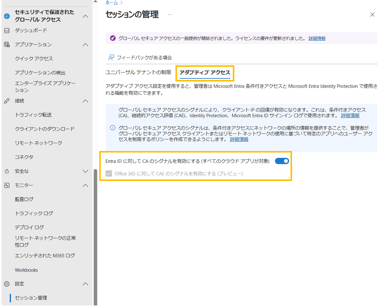The height and width of the screenshot is (307, 379).
Task: Collapse the セキュリティで保護されたグローバル アクセス section
Action: click(85, 16)
